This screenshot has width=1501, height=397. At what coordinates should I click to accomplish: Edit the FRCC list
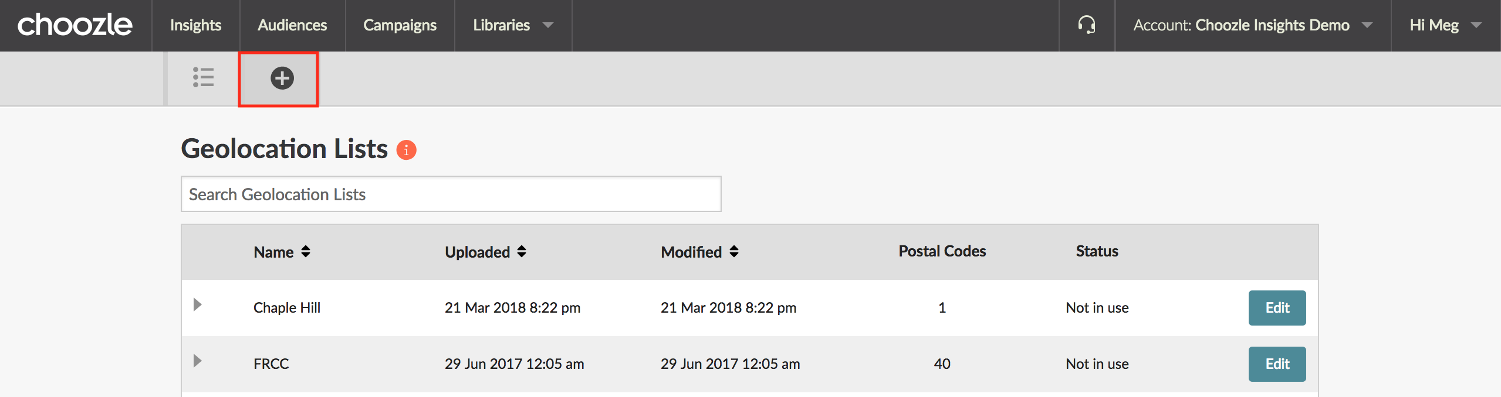[x=1277, y=364]
